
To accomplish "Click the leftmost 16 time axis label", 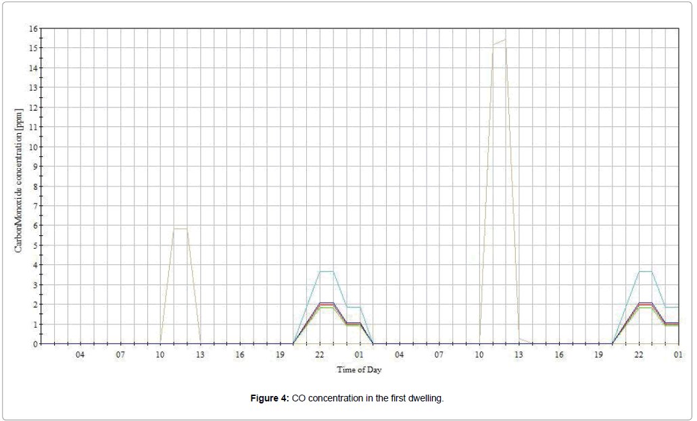I will tap(240, 355).
